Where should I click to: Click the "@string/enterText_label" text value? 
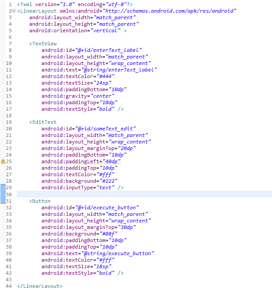119,70
